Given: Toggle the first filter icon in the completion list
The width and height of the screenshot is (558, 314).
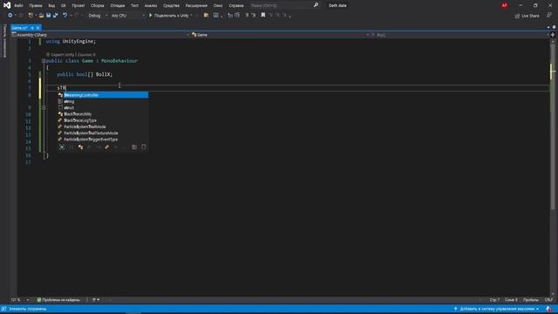Looking at the screenshot, I should (x=62, y=147).
